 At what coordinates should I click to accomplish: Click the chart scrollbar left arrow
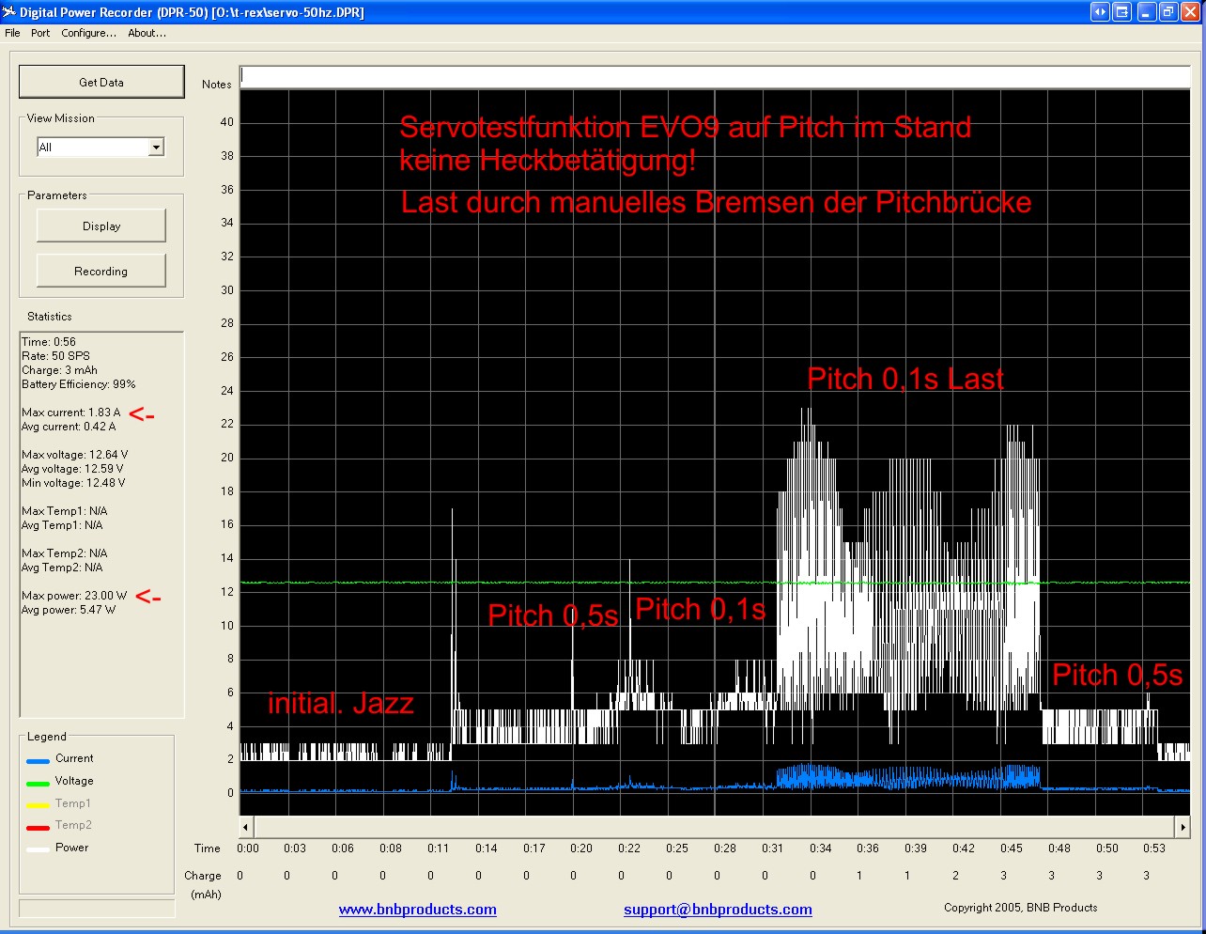[x=246, y=827]
